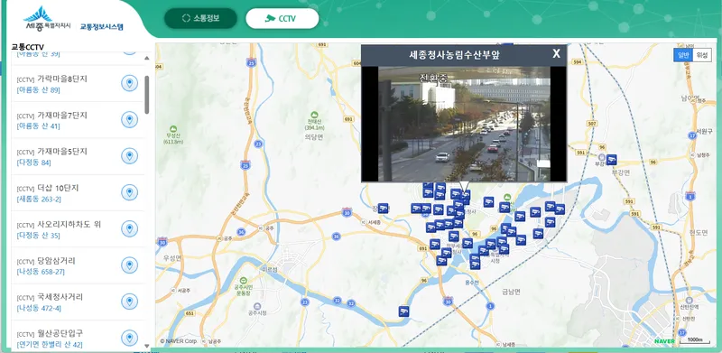Switch map to 위성 satellite view
The image size is (722, 353).
click(x=702, y=55)
